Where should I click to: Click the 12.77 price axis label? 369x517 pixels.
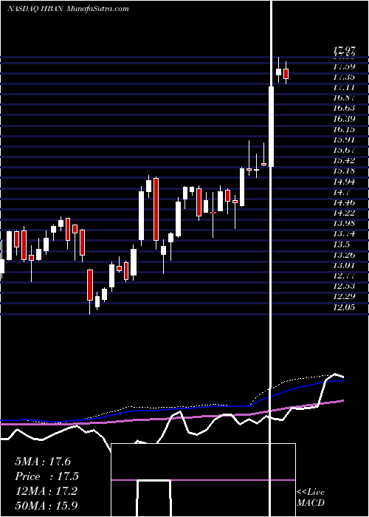click(x=344, y=275)
